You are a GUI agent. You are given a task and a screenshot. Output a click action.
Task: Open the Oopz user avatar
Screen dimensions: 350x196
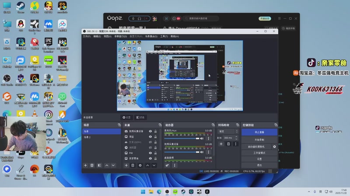click(154, 18)
